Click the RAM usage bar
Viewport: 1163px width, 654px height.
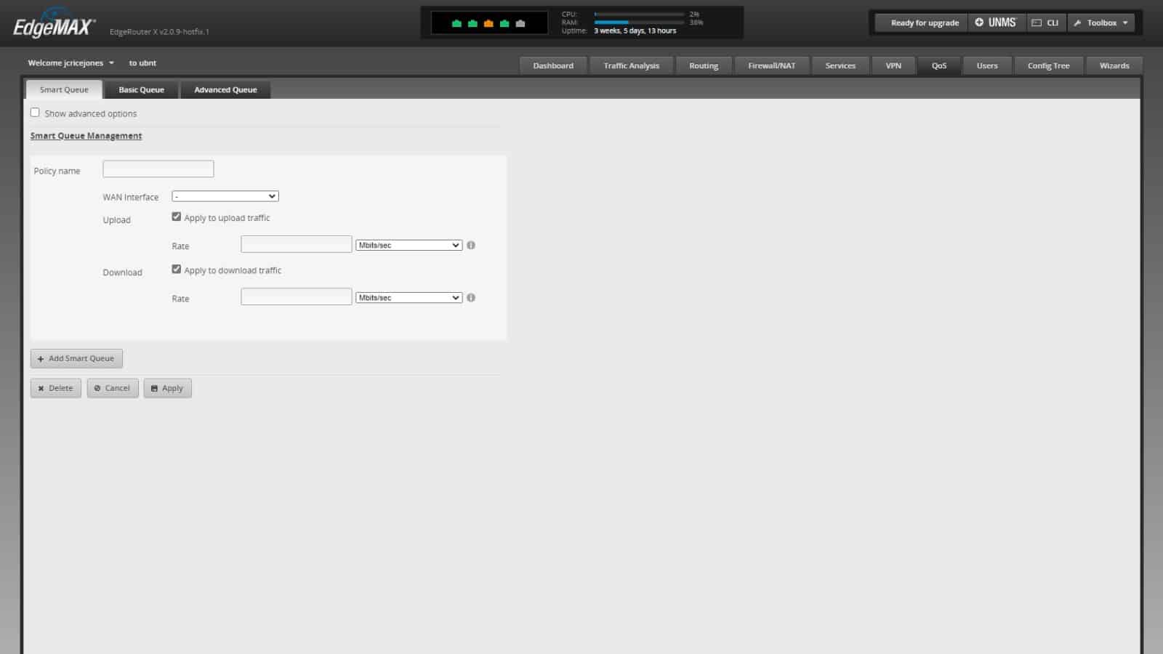click(x=639, y=23)
